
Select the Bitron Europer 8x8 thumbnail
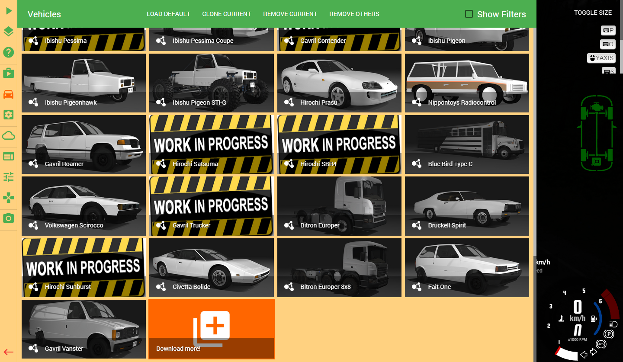[x=340, y=268]
